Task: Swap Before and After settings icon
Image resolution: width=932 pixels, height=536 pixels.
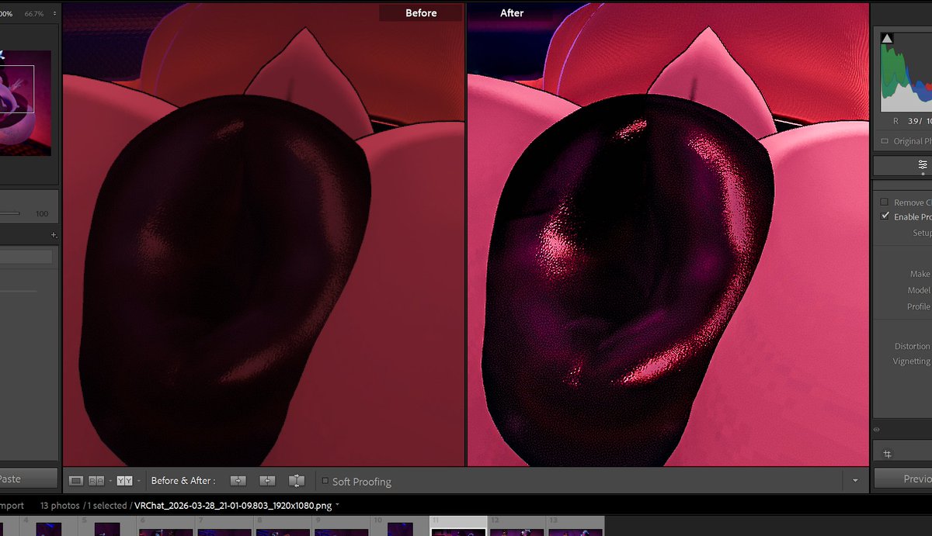Action: point(296,481)
